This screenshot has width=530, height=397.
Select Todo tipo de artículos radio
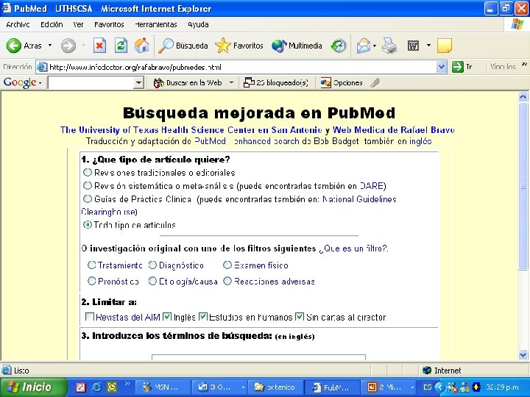pos(88,224)
